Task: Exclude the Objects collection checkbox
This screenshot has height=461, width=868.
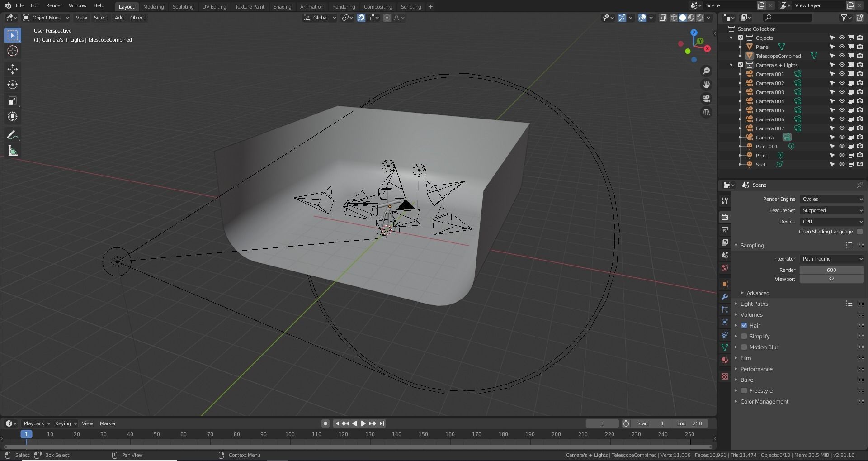Action: (741, 38)
